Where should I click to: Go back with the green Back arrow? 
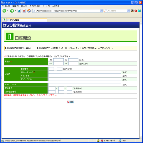point(4,11)
